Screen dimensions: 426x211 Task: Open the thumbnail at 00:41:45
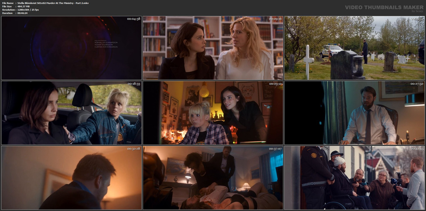[x=354, y=178]
